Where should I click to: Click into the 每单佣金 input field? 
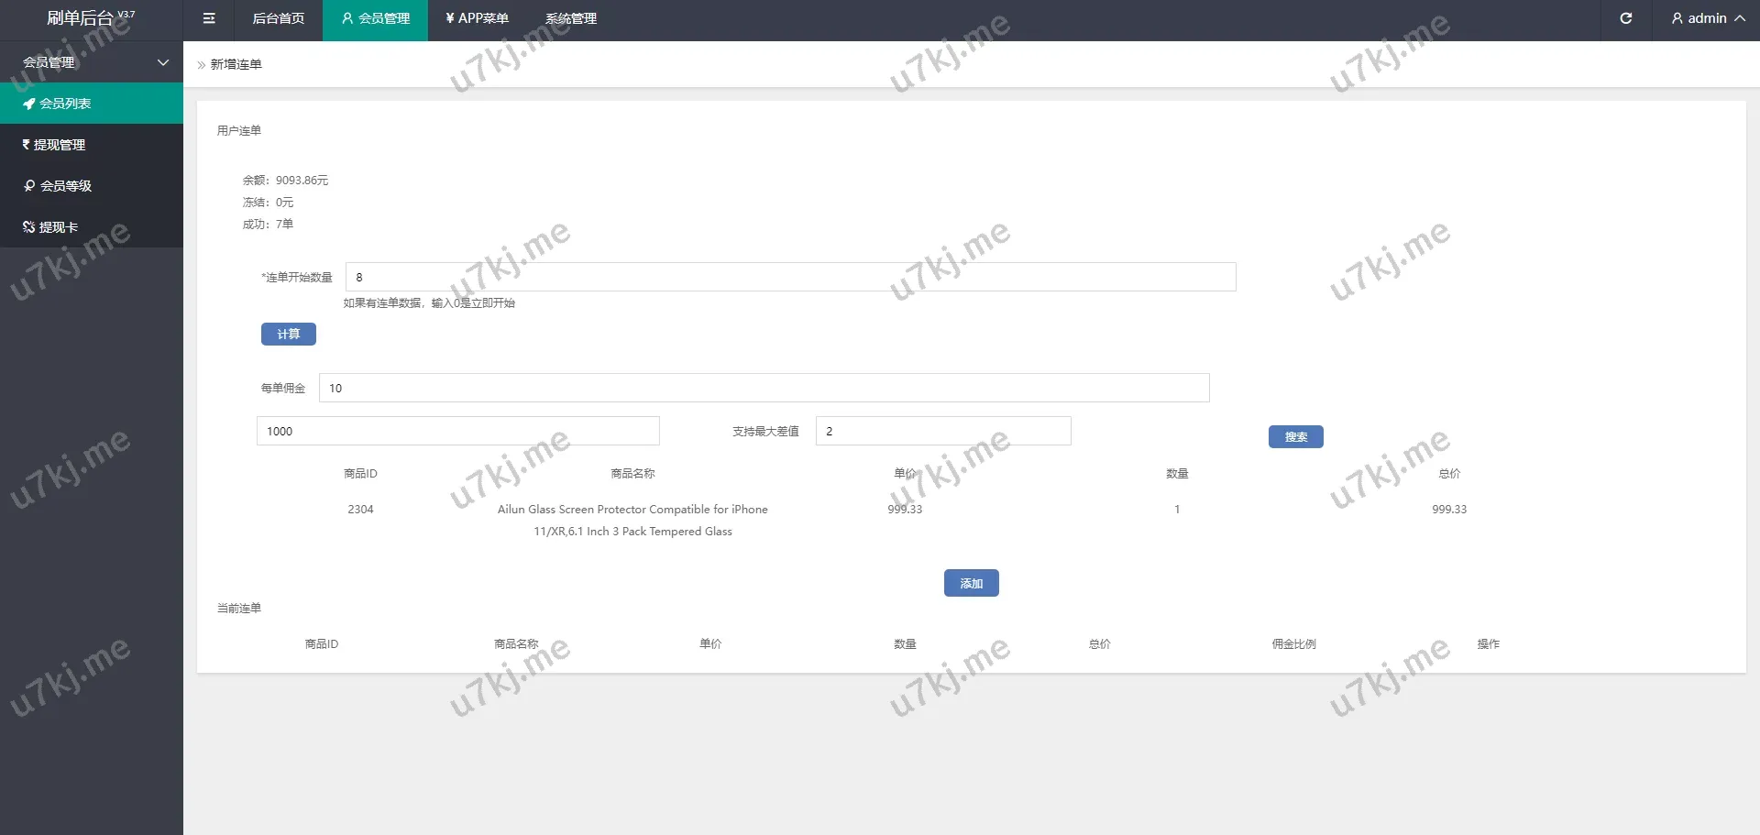coord(763,388)
